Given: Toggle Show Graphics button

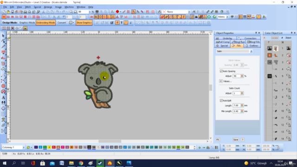Looking at the screenshot, I should [x=84, y=23].
